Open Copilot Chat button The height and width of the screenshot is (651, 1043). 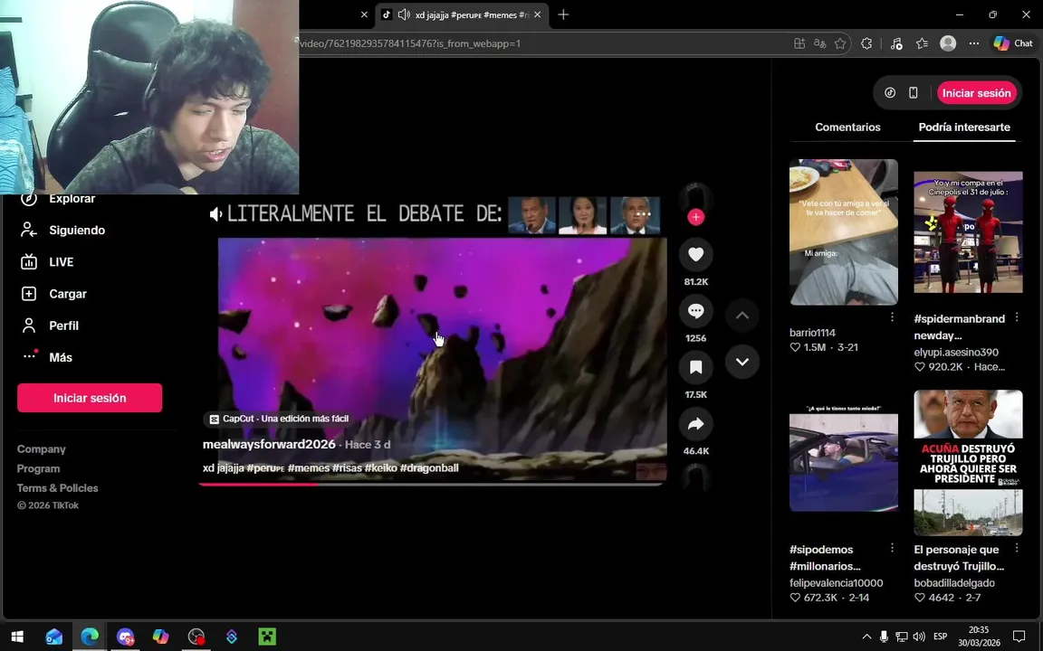tap(1012, 43)
